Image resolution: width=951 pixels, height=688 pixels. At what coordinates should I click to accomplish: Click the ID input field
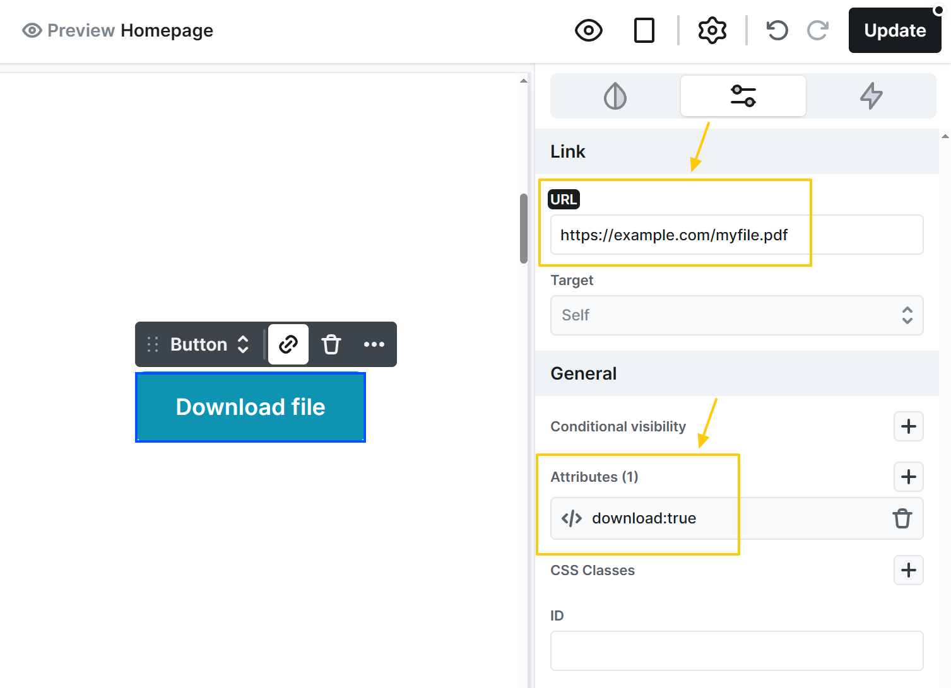736,651
